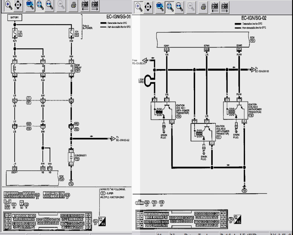Set 100% zoom in right viewer toolbar
This screenshot has height=235, width=293.
point(160,7)
